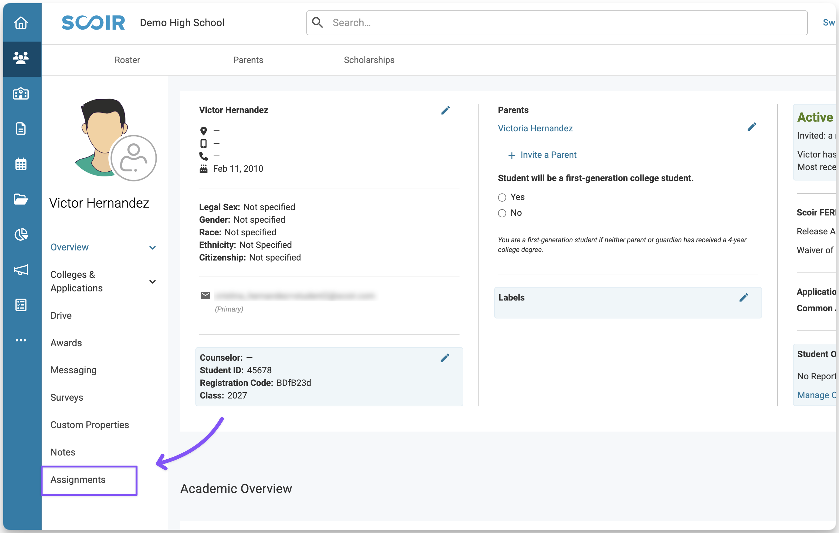Viewport: 839px width, 533px height.
Task: Open the Calendar icon in sidebar
Action: (x=21, y=164)
